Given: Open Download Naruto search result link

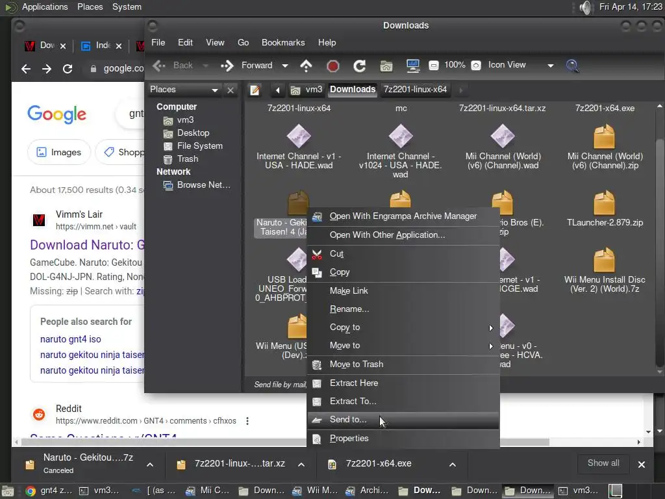Looking at the screenshot, I should coord(88,245).
